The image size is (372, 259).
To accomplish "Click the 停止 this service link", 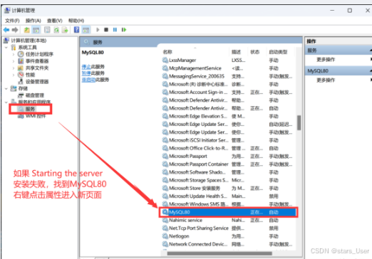I will [86, 67].
